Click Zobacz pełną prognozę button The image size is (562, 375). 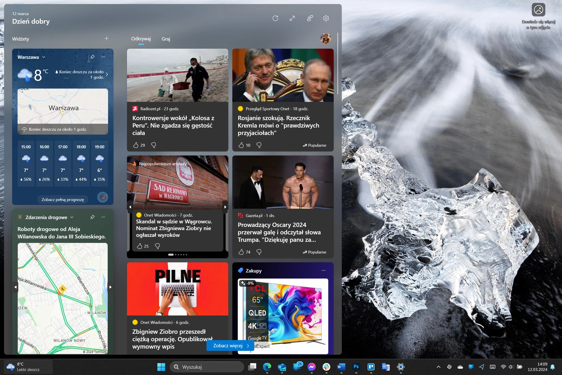pos(63,199)
